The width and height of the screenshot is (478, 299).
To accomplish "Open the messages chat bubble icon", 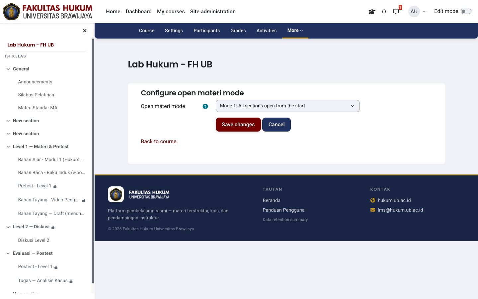I will pos(396,12).
